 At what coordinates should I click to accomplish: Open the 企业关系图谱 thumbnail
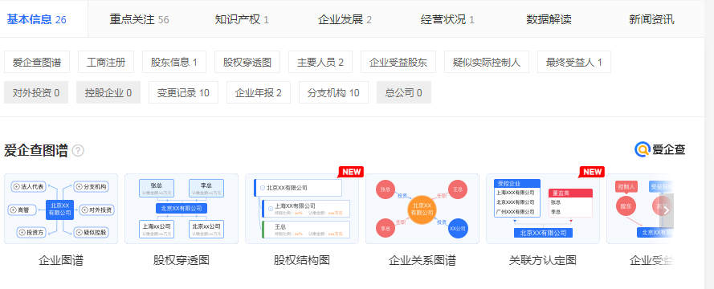(422, 209)
